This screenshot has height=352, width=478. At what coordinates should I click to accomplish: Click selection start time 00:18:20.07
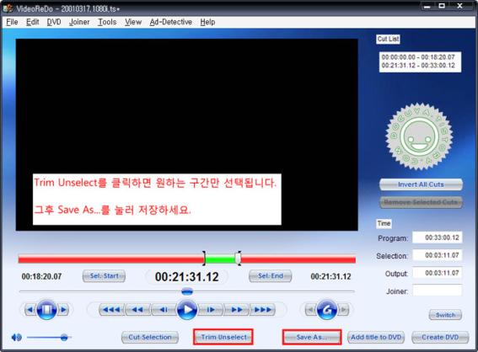[42, 276]
